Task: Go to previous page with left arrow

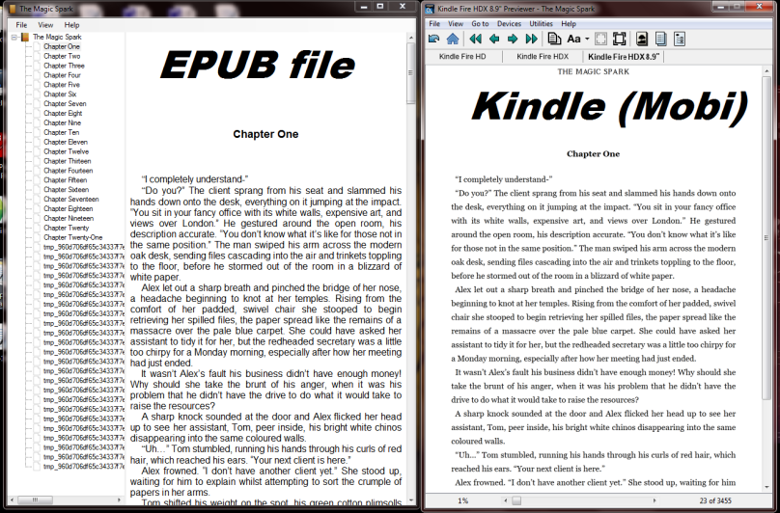Action: [x=494, y=39]
